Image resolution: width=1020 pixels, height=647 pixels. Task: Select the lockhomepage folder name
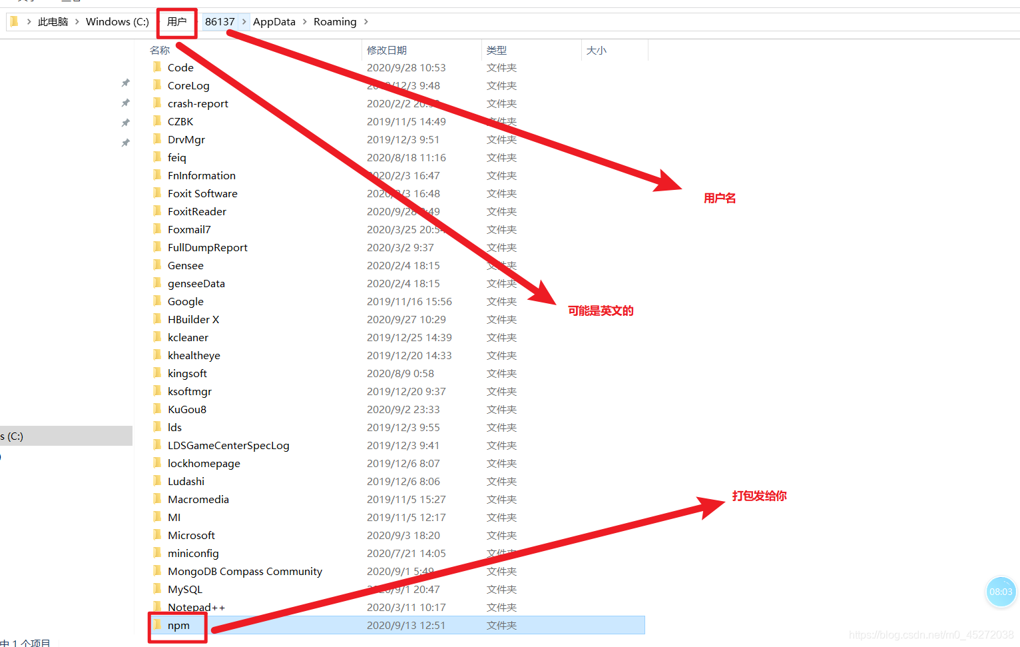[204, 463]
